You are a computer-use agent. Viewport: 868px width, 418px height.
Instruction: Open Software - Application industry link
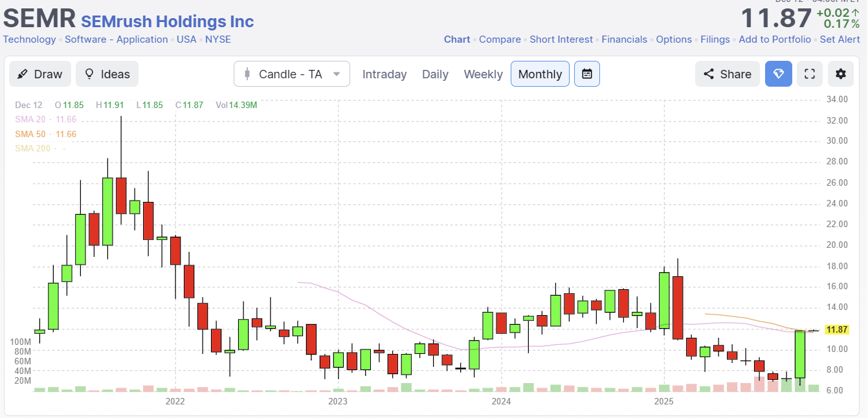click(117, 39)
